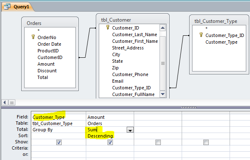The image size is (250, 160).
Task: Click the Total row label in grid
Action: (x=22, y=129)
